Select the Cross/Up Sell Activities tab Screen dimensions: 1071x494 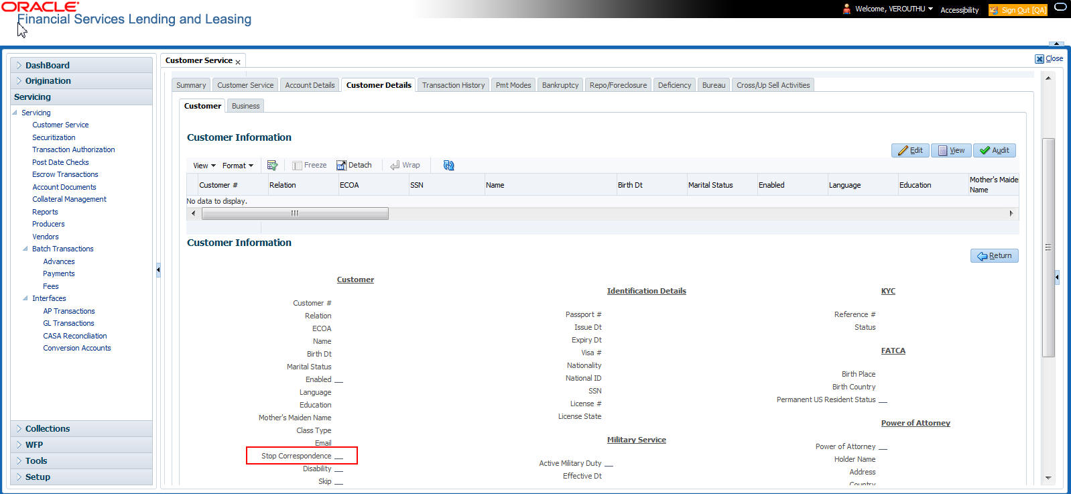(773, 85)
